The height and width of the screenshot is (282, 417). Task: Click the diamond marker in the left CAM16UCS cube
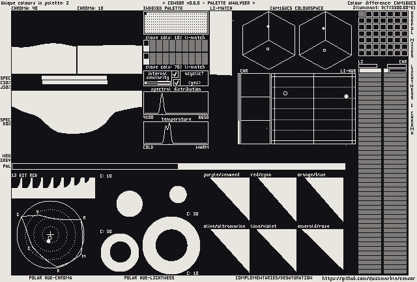point(268,26)
